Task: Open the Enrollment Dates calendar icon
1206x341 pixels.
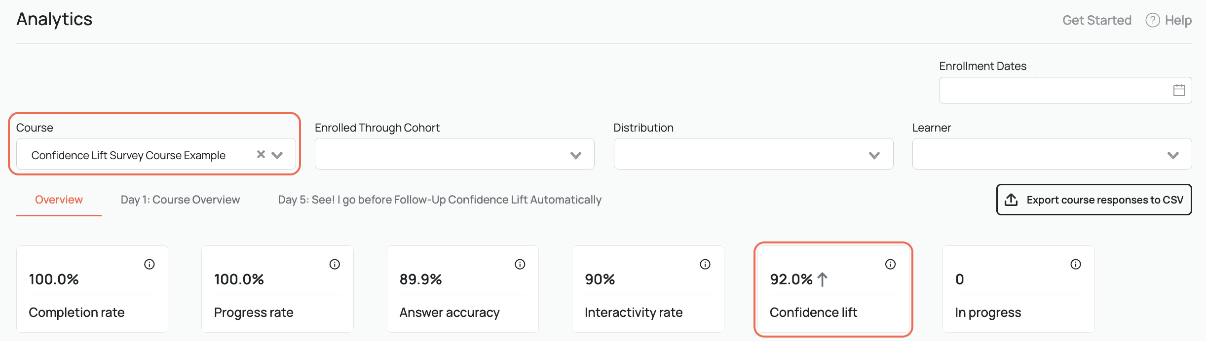Action: [x=1179, y=90]
